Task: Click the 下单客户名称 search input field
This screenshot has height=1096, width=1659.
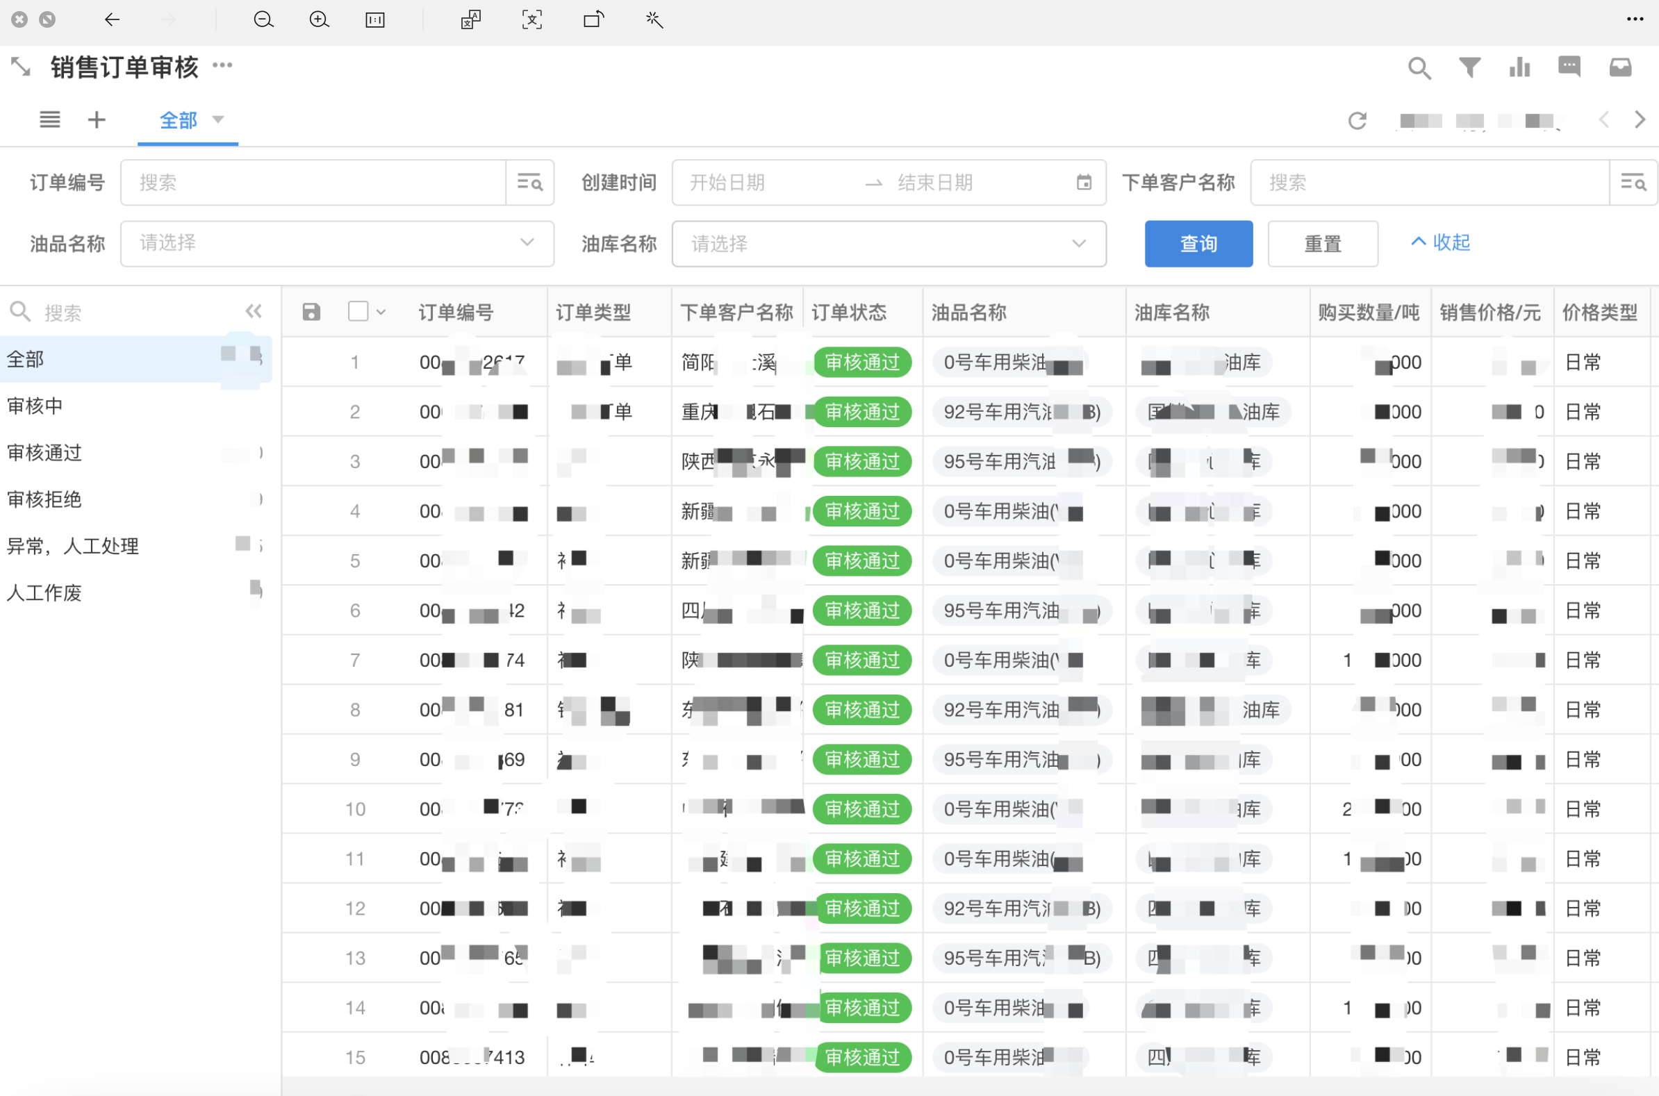Action: (x=1430, y=183)
